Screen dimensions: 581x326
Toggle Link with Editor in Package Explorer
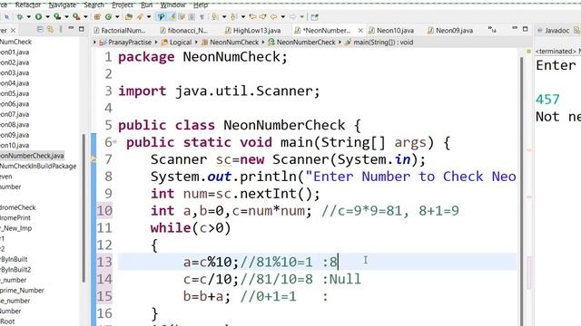coord(50,29)
